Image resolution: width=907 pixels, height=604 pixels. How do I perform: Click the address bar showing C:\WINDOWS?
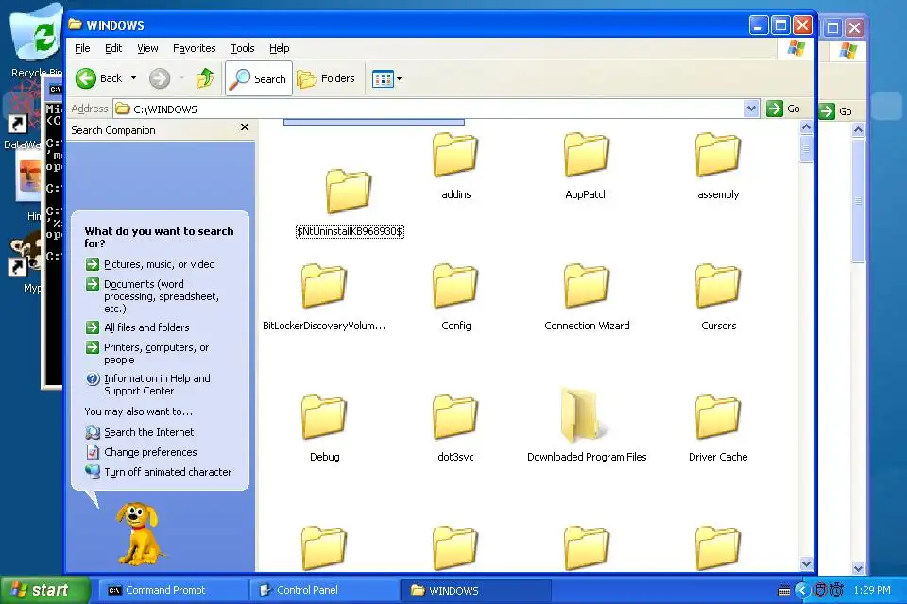pos(429,109)
